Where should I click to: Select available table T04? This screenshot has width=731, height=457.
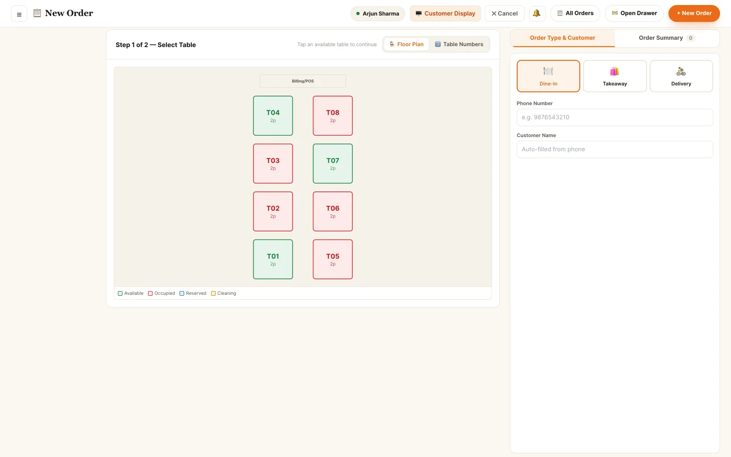pos(273,116)
